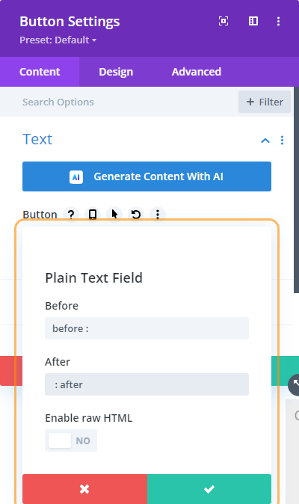Open the Preset: Default dropdown
Image resolution: width=299 pixels, height=504 pixels.
point(58,40)
